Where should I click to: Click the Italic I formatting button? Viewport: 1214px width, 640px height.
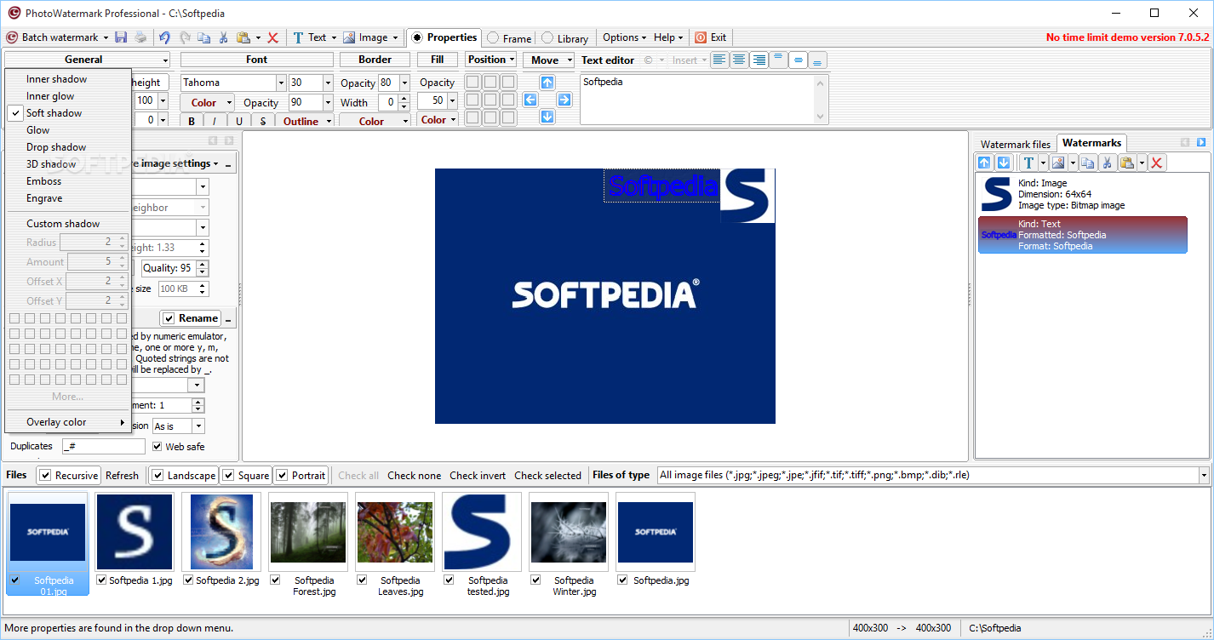click(214, 122)
